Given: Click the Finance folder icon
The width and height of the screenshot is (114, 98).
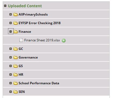Looking at the screenshot, I should [x=16, y=31].
